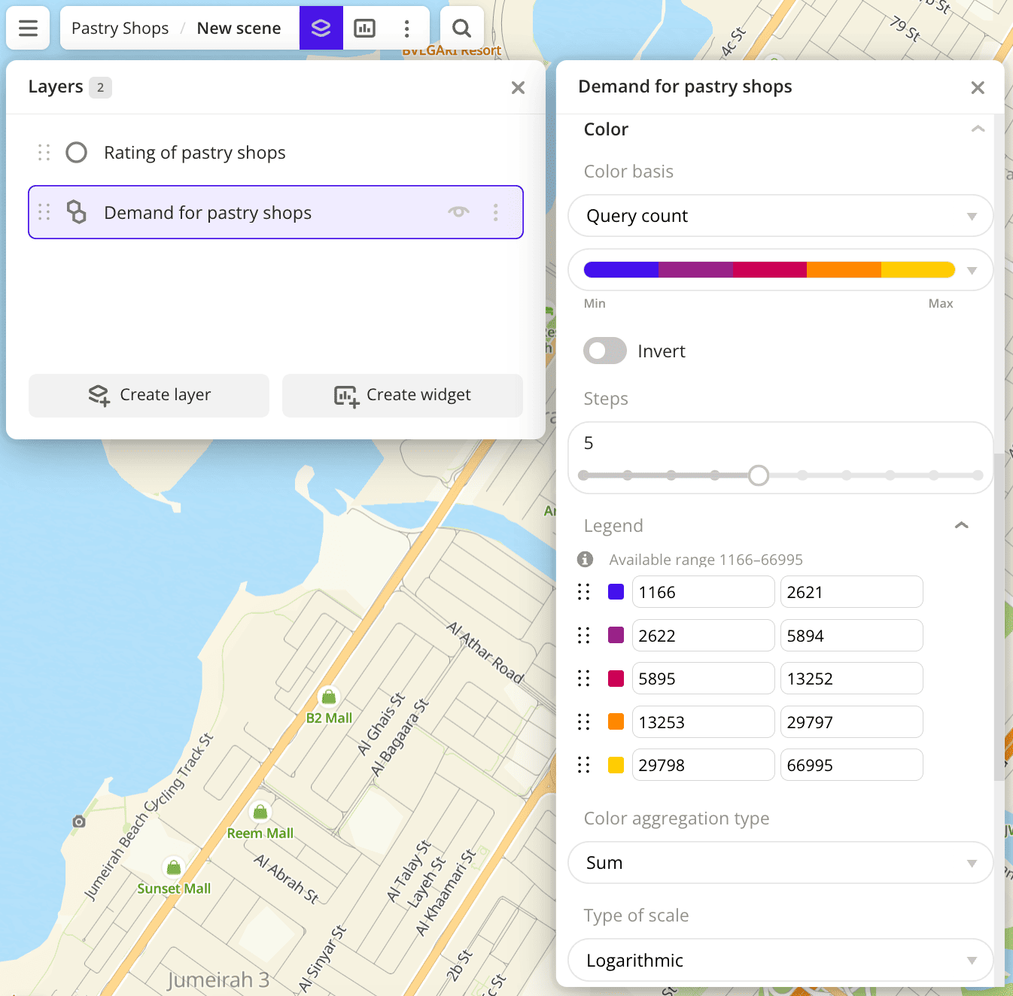Open Demand for pastry shops layer options
The width and height of the screenshot is (1013, 996).
(x=495, y=213)
